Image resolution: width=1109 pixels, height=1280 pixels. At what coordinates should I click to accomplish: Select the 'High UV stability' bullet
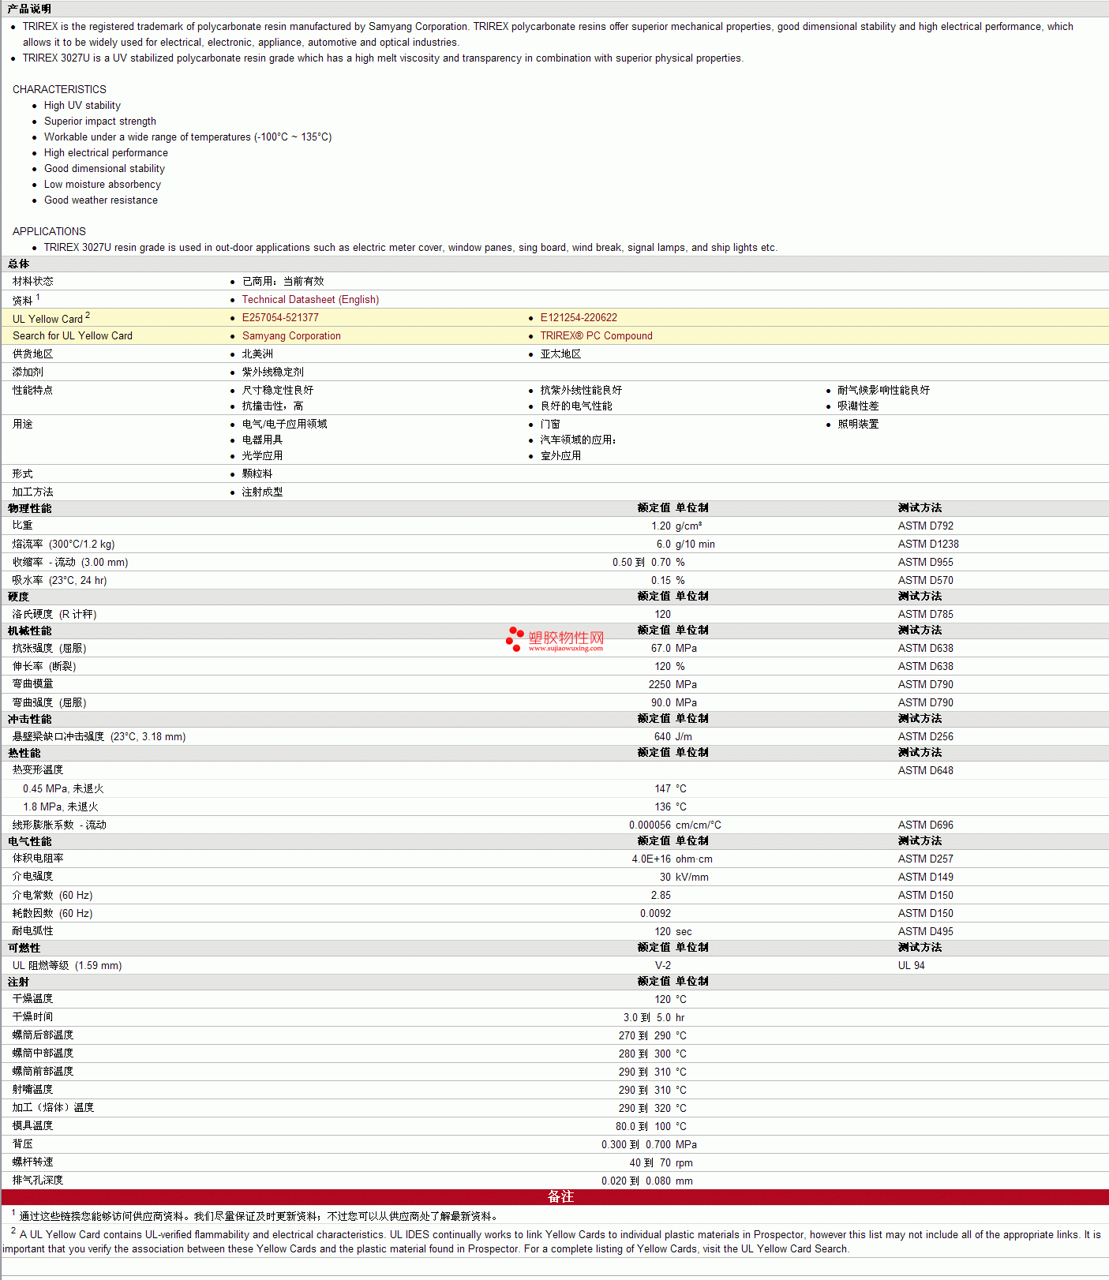click(x=82, y=106)
